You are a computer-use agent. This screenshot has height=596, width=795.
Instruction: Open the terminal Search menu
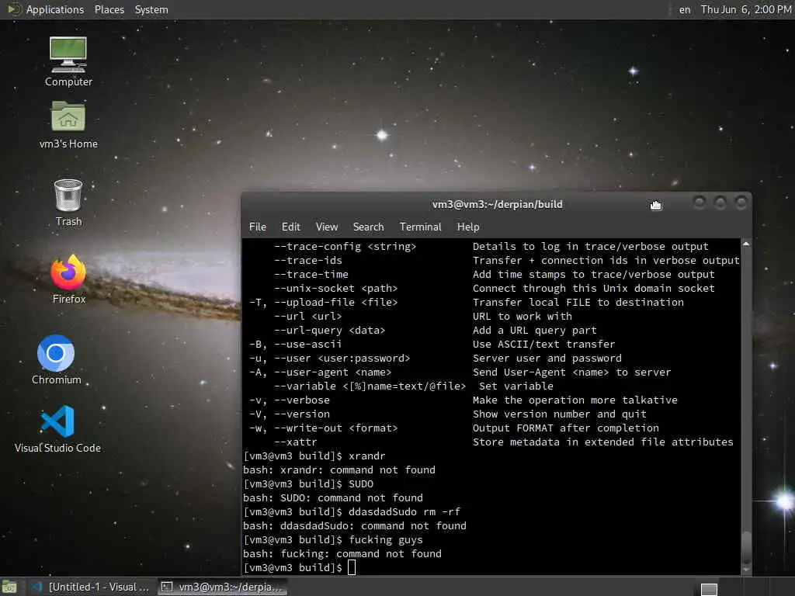(x=368, y=227)
